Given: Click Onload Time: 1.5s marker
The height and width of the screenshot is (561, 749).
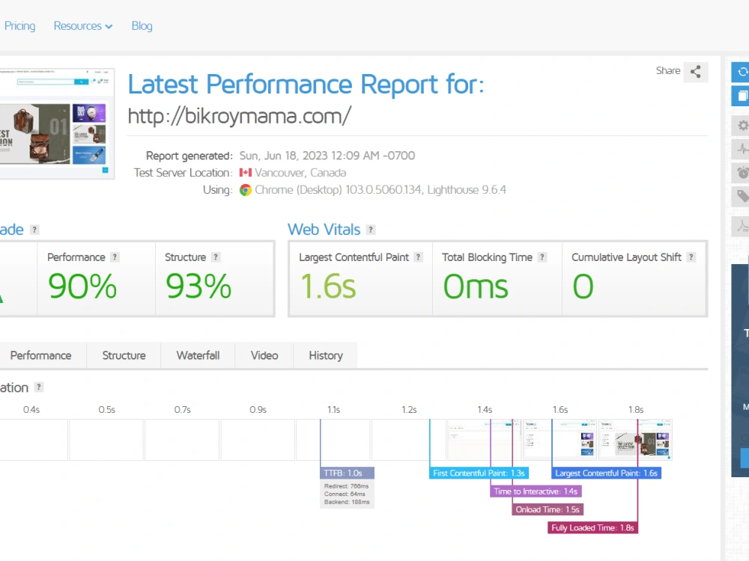Looking at the screenshot, I should coord(548,509).
